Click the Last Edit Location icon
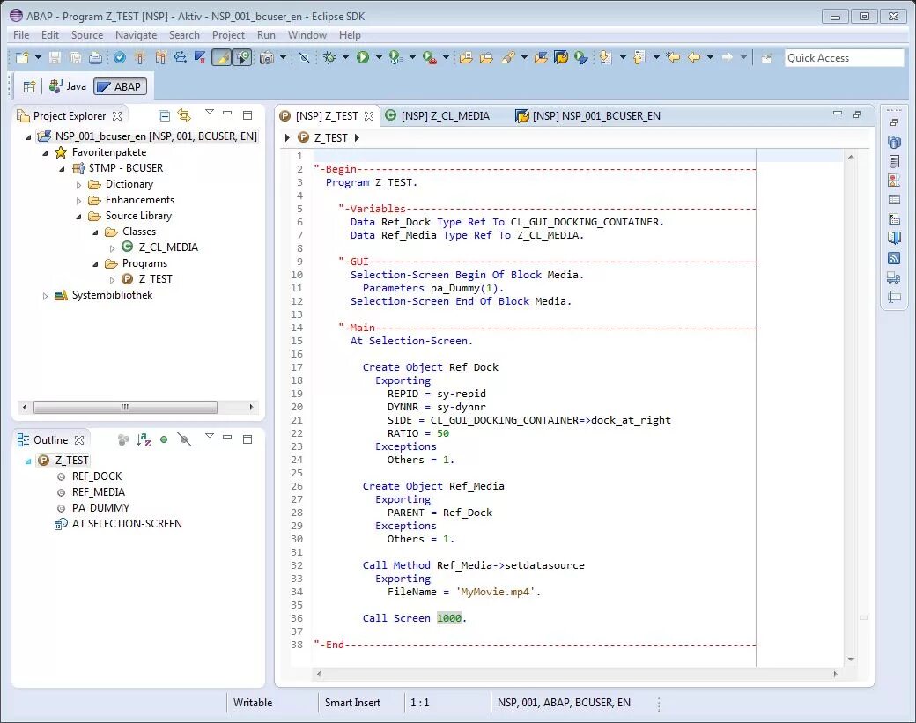916x723 pixels. (x=673, y=57)
